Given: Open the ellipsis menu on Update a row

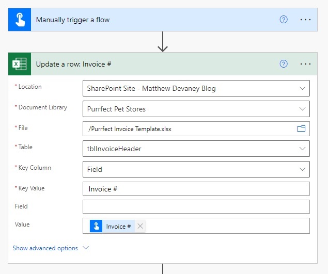Looking at the screenshot, I should [x=305, y=64].
